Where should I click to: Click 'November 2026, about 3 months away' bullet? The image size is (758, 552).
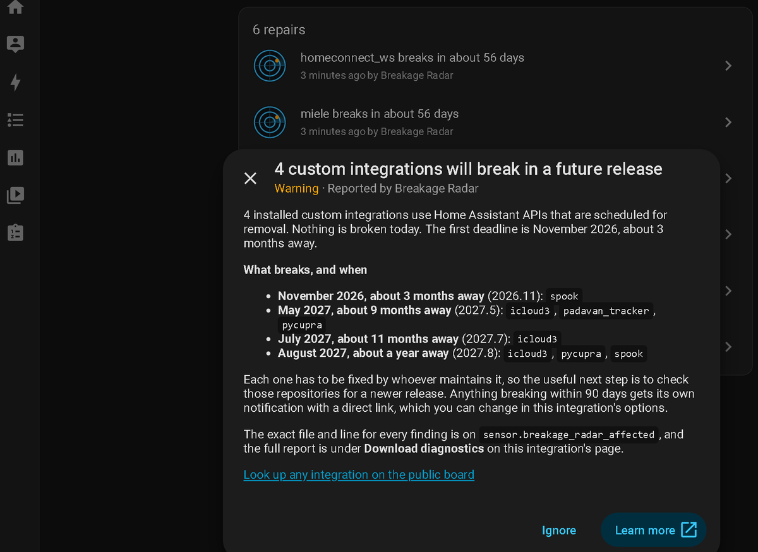point(381,296)
